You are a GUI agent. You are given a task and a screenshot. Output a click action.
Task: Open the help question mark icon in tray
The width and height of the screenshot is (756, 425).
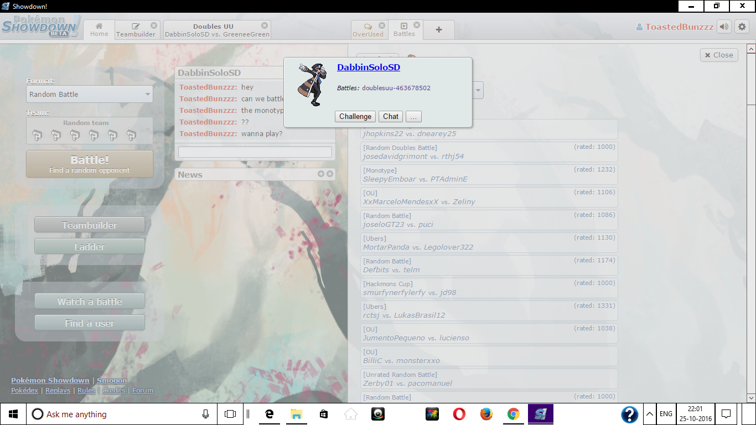pyautogui.click(x=629, y=414)
